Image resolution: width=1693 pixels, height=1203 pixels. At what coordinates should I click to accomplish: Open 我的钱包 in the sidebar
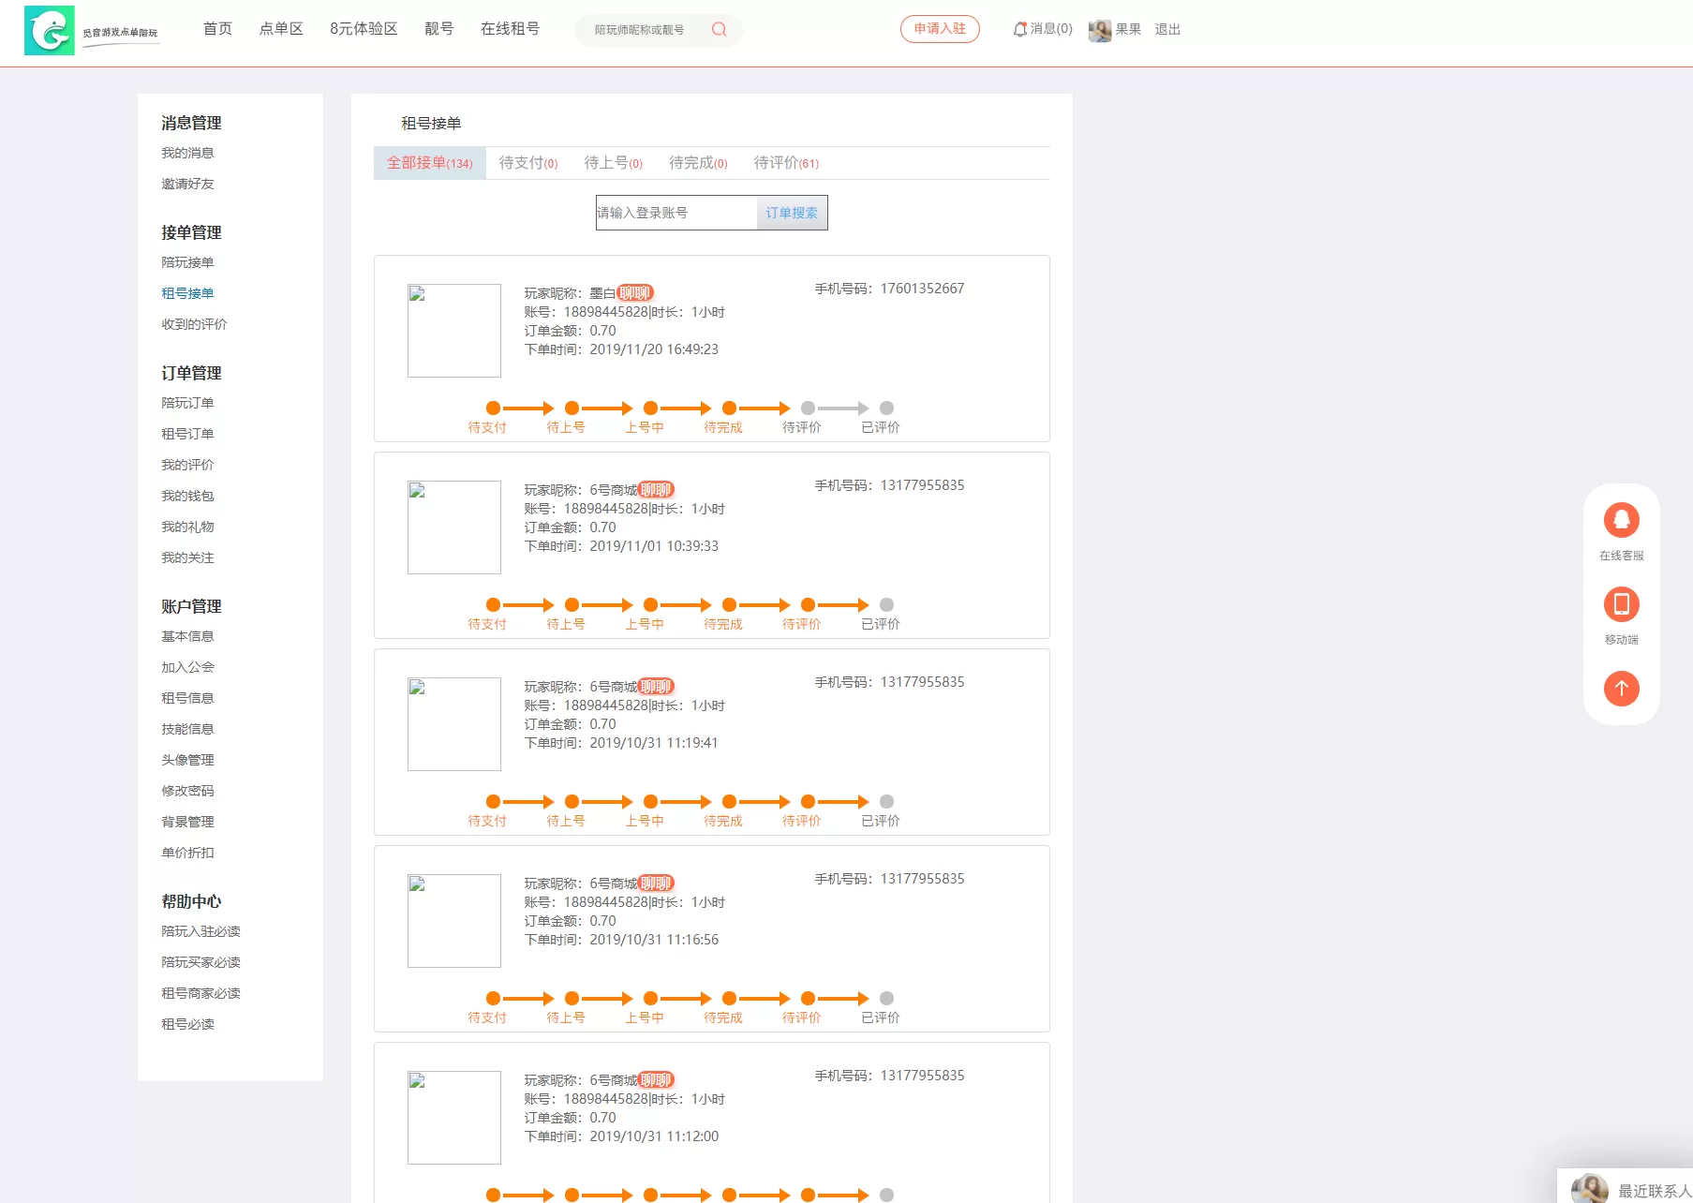(x=187, y=496)
